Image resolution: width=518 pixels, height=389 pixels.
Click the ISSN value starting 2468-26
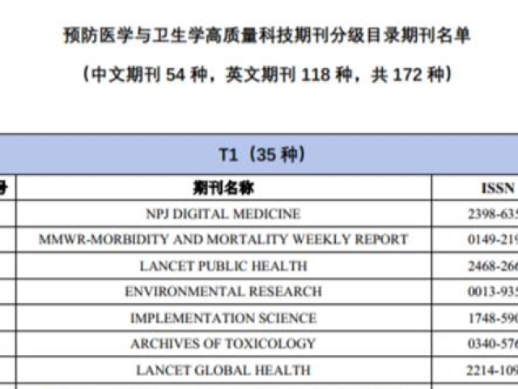tap(493, 266)
